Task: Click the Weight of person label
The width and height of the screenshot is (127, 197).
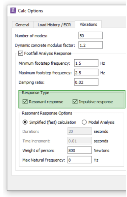Action: [x=38, y=151]
